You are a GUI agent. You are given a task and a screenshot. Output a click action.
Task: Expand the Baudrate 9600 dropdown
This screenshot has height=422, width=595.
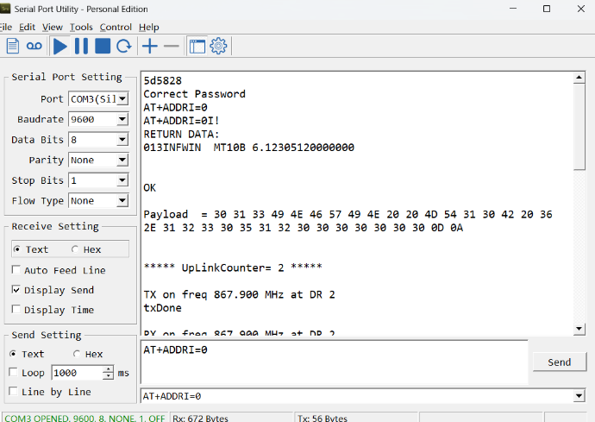tap(122, 119)
